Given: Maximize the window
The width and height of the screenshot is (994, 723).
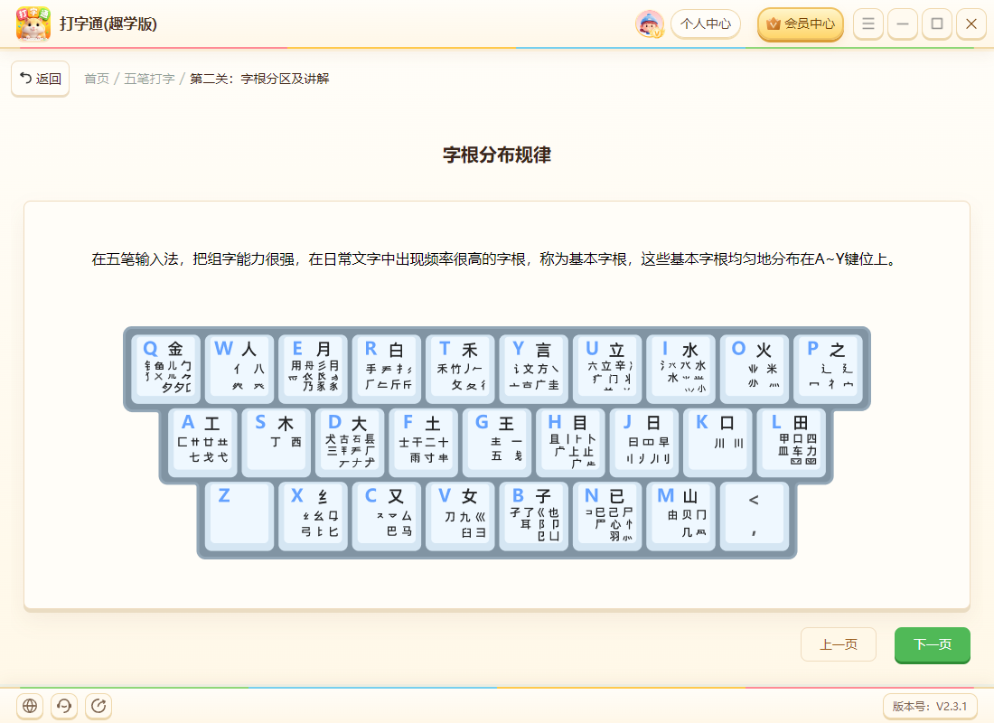Looking at the screenshot, I should point(937,24).
